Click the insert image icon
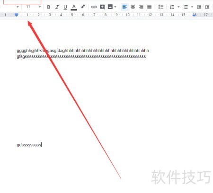Viewport: 213px width, 193px height. pos(110,7)
